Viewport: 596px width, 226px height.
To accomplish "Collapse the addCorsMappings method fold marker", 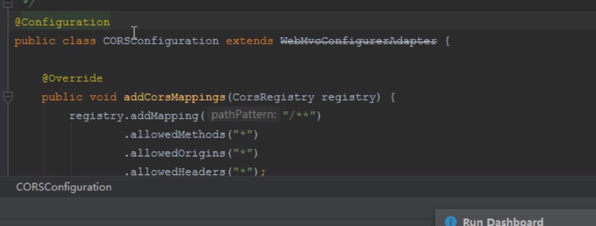I will (8, 97).
